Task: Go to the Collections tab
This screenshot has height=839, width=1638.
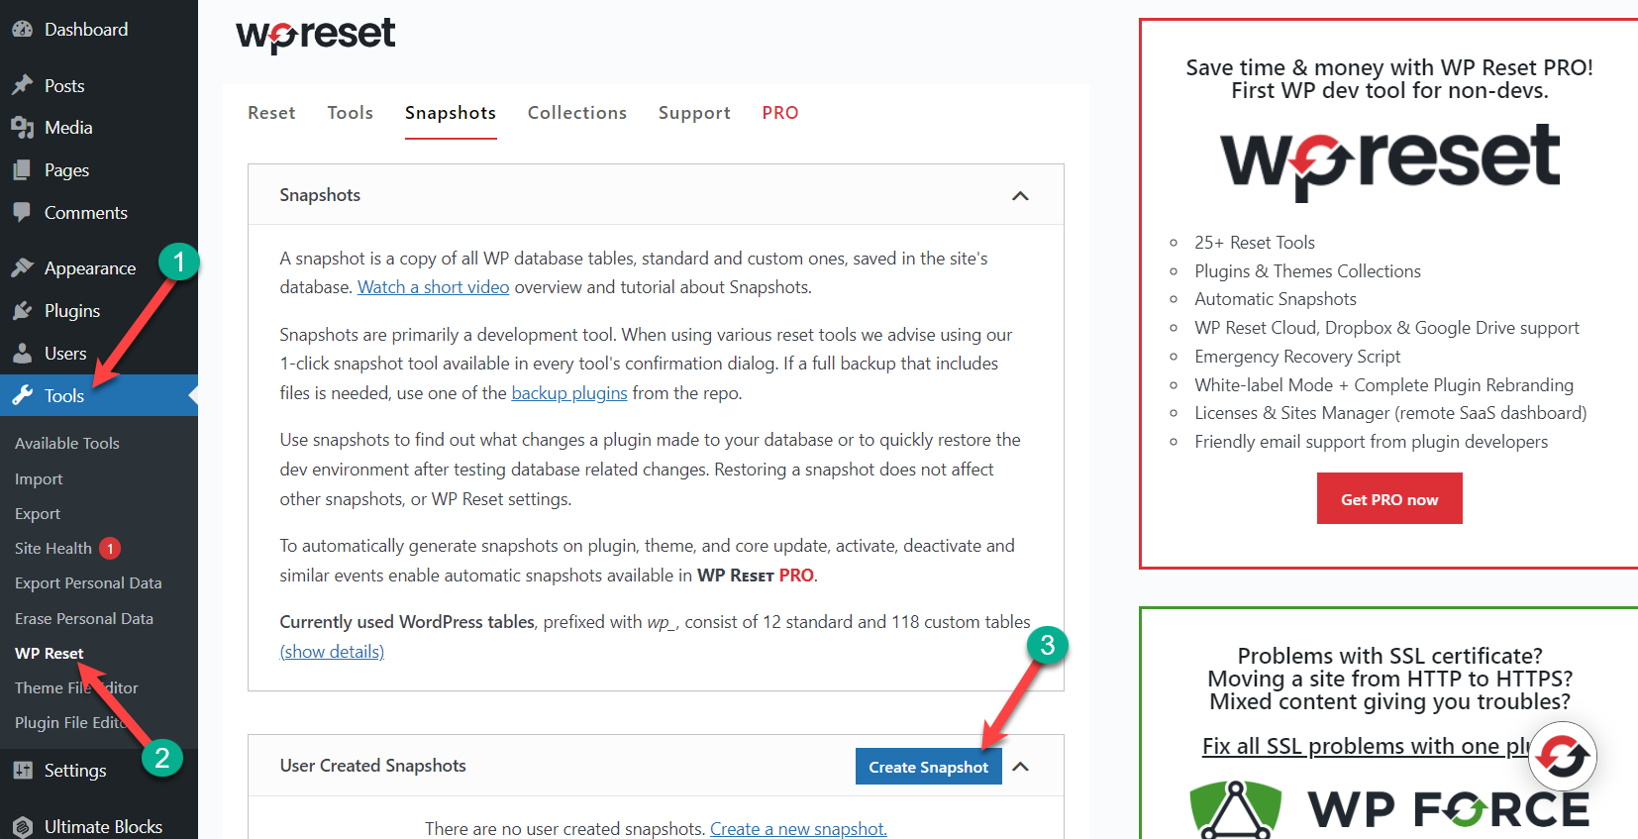Action: (x=577, y=113)
